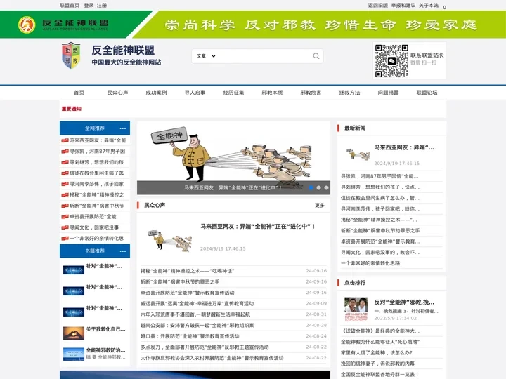This screenshot has width=506, height=379.
Task: Click the 登录 login link
Action: coord(89,6)
